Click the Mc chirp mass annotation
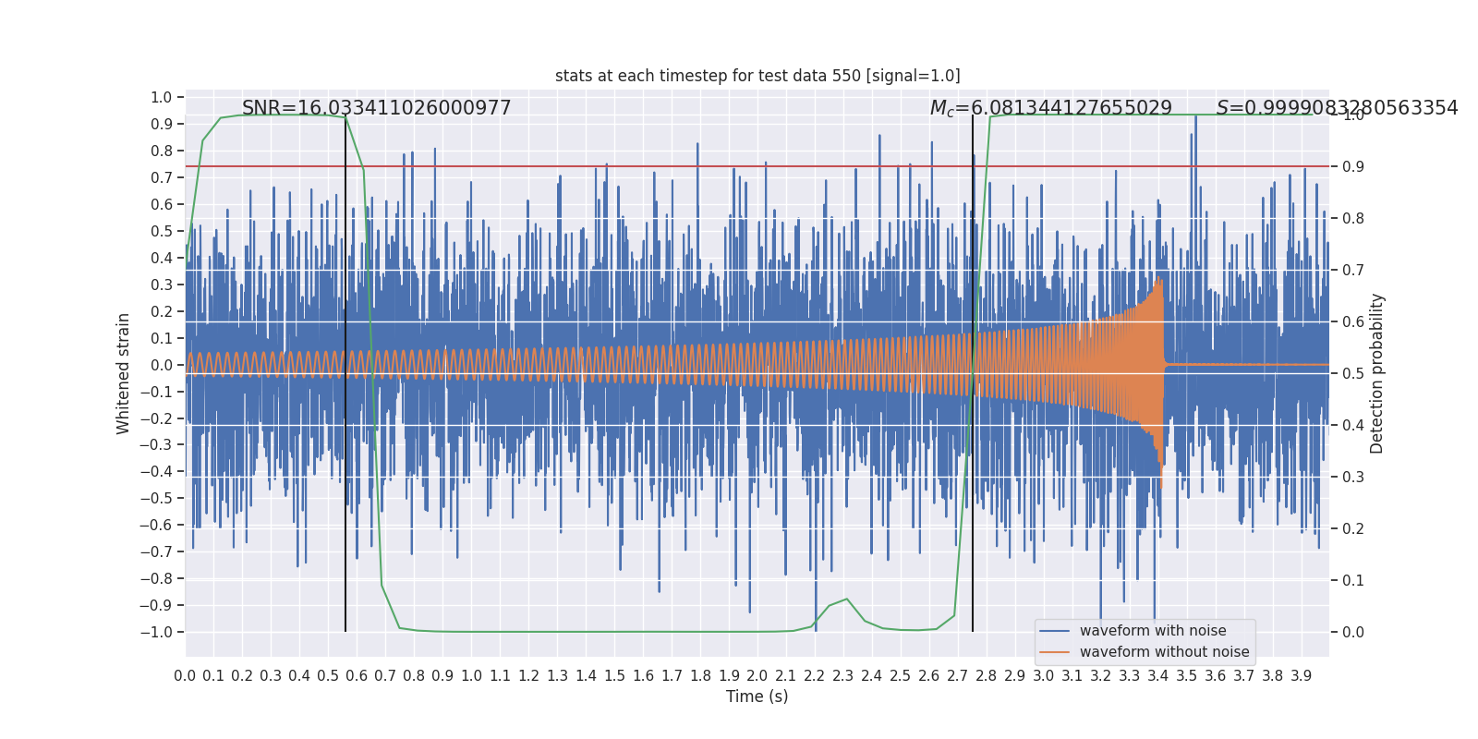The width and height of the screenshot is (1478, 739). pos(1050,108)
